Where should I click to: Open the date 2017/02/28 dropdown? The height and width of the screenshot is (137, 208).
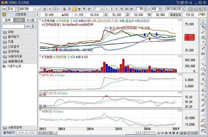click(x=183, y=9)
